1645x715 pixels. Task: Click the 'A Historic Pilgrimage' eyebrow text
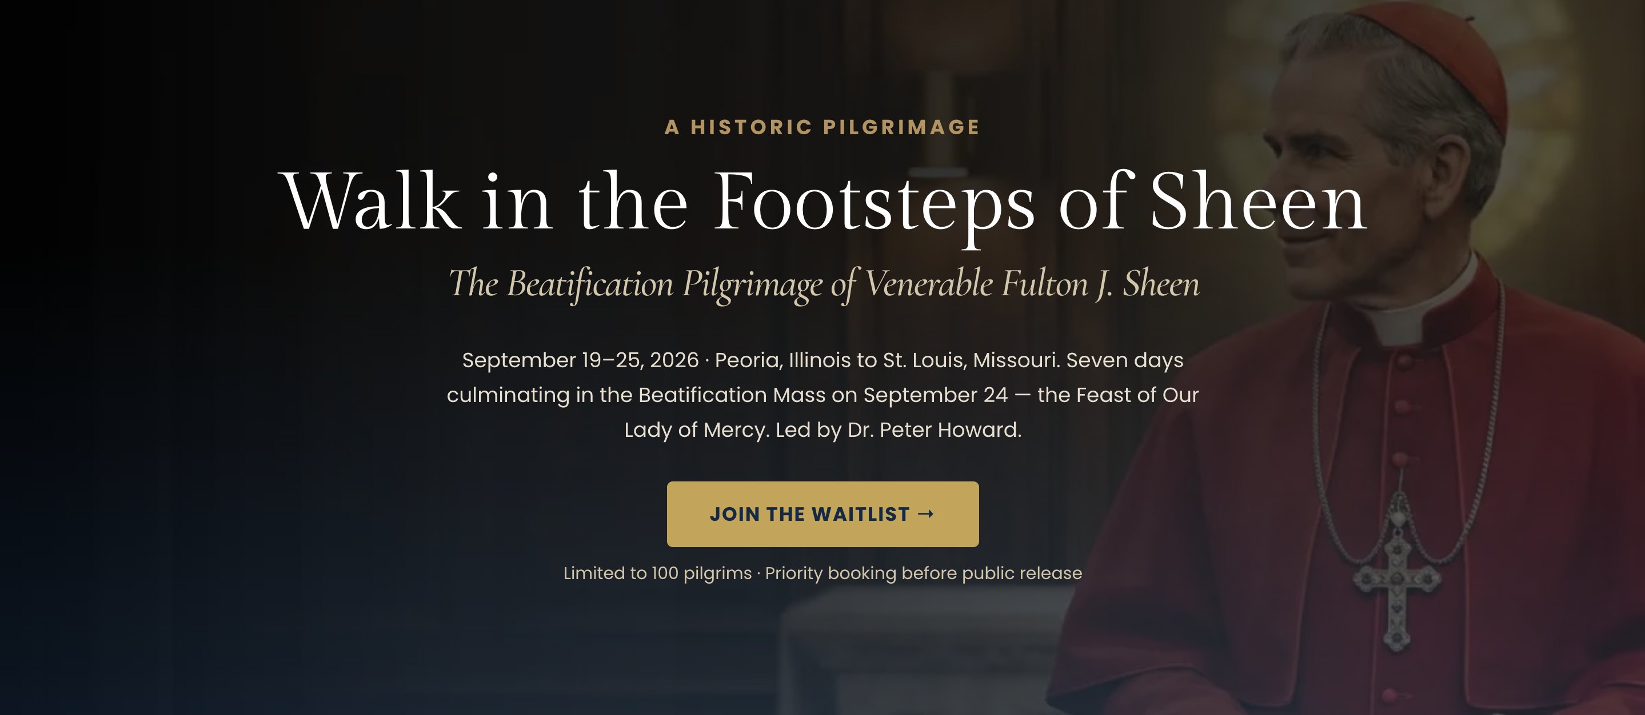pos(822,127)
